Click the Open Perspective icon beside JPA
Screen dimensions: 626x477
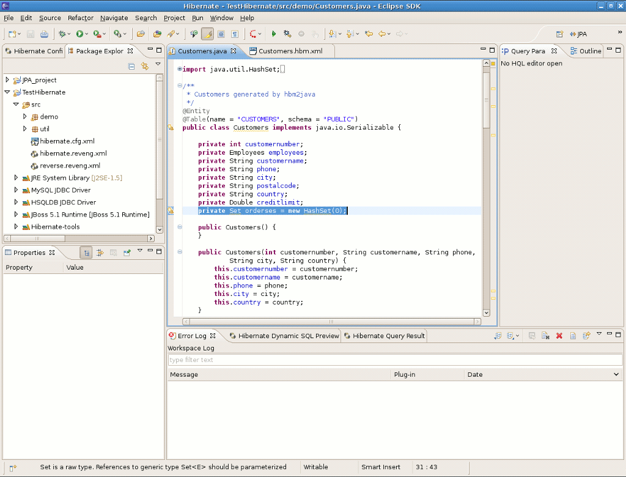559,34
